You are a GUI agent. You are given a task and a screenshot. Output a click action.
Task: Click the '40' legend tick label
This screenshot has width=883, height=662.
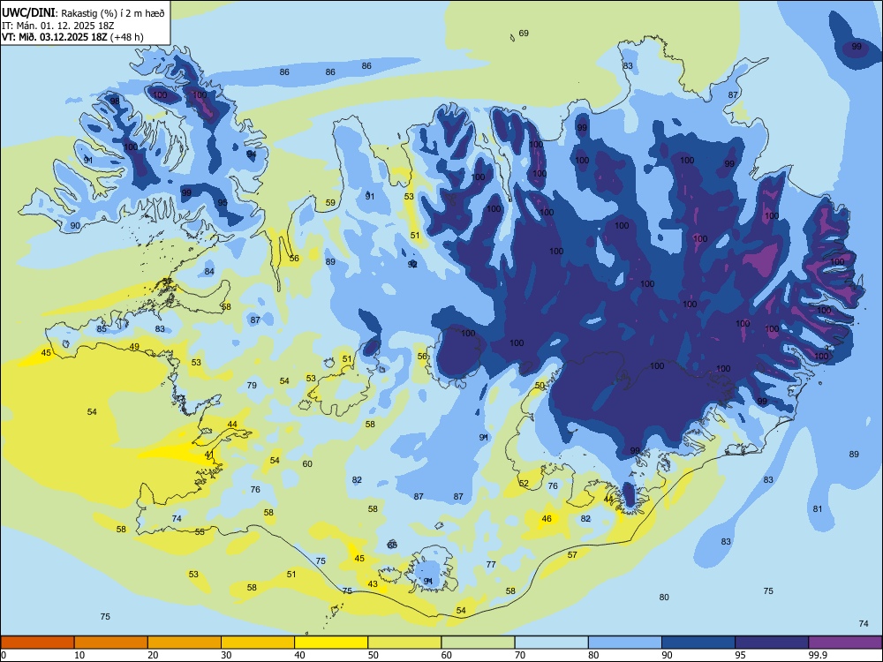point(300,655)
